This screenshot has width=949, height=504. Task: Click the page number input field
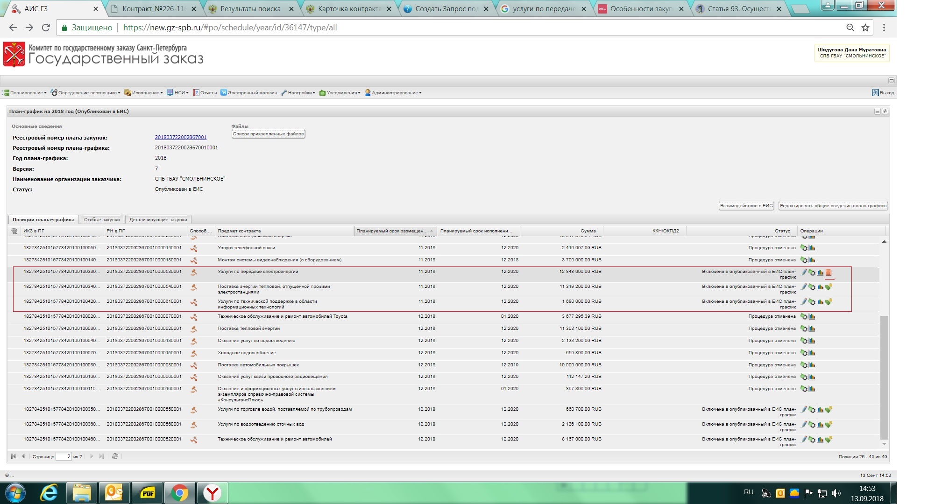tap(63, 456)
